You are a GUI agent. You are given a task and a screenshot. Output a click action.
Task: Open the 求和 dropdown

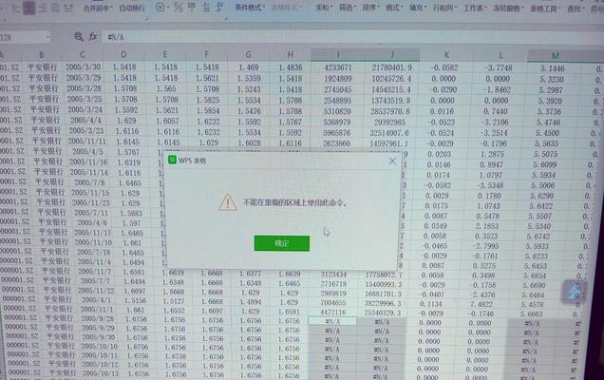click(x=325, y=8)
